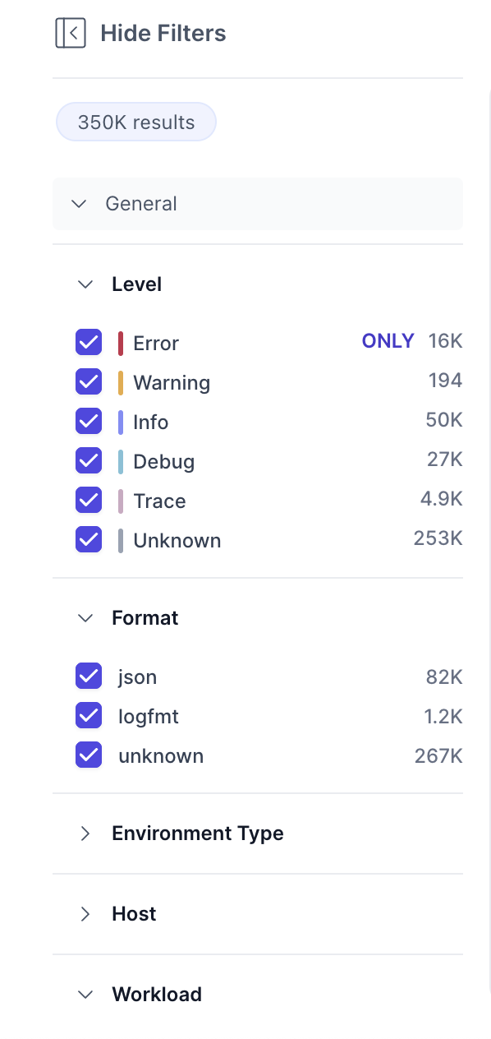491x1039 pixels.
Task: Toggle the json format checkbox
Action: pos(89,677)
